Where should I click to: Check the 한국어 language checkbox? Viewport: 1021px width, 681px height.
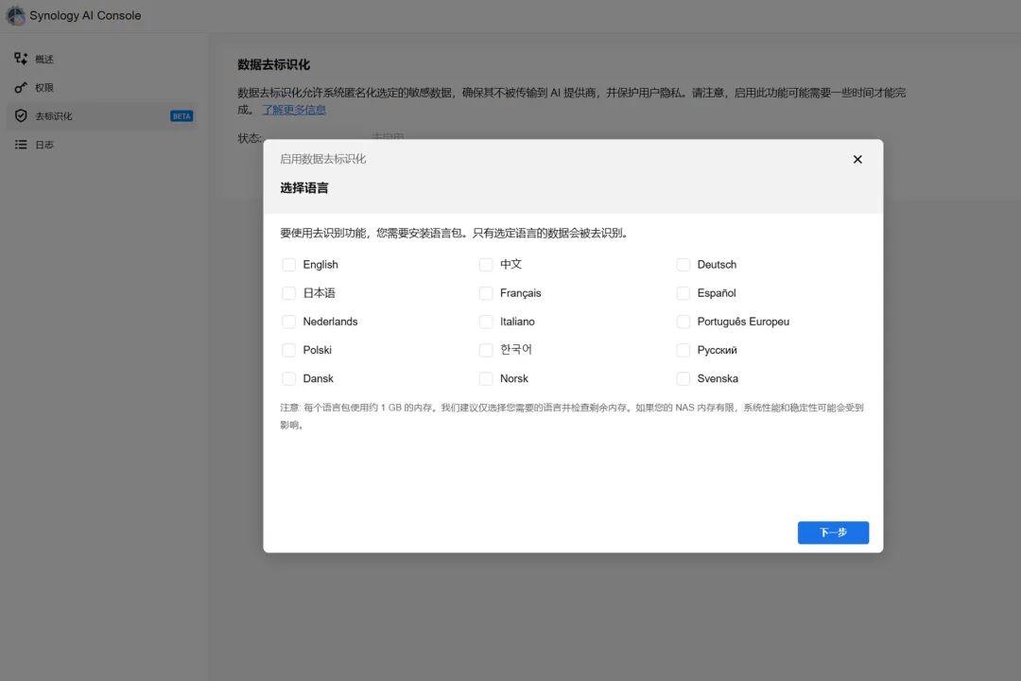pos(486,350)
